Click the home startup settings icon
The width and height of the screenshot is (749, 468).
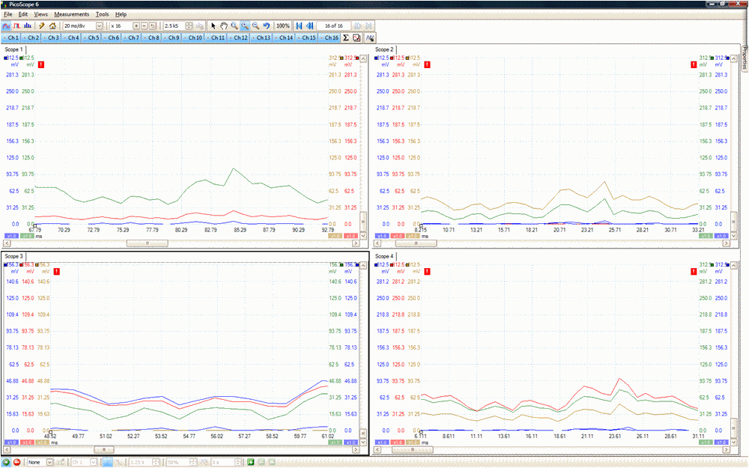[x=52, y=25]
